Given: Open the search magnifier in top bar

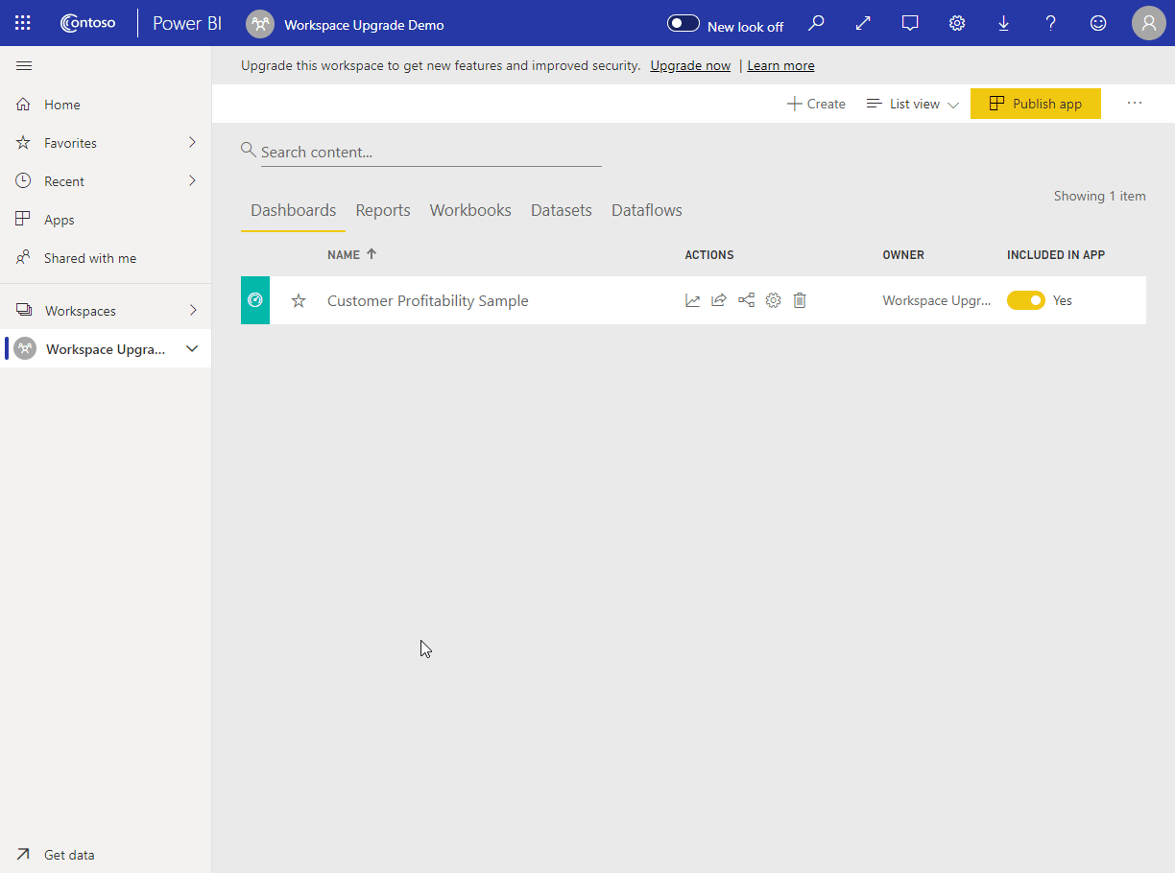Looking at the screenshot, I should pyautogui.click(x=816, y=23).
